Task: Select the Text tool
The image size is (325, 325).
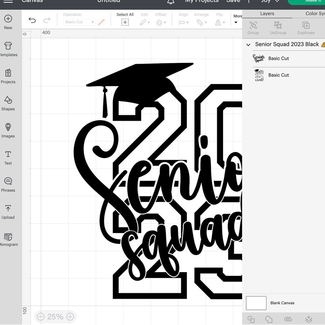Action: coord(8,154)
